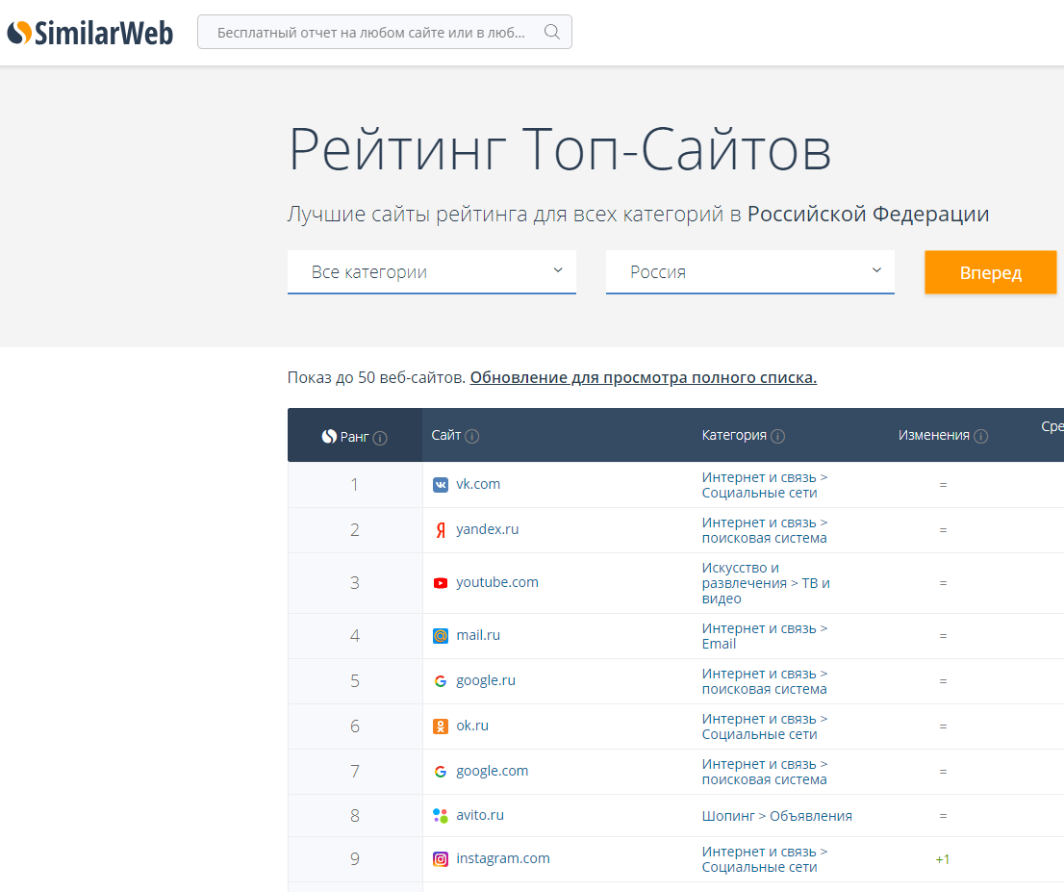Open yandex.ru category поисковая система link
The width and height of the screenshot is (1064, 892).
[765, 530]
